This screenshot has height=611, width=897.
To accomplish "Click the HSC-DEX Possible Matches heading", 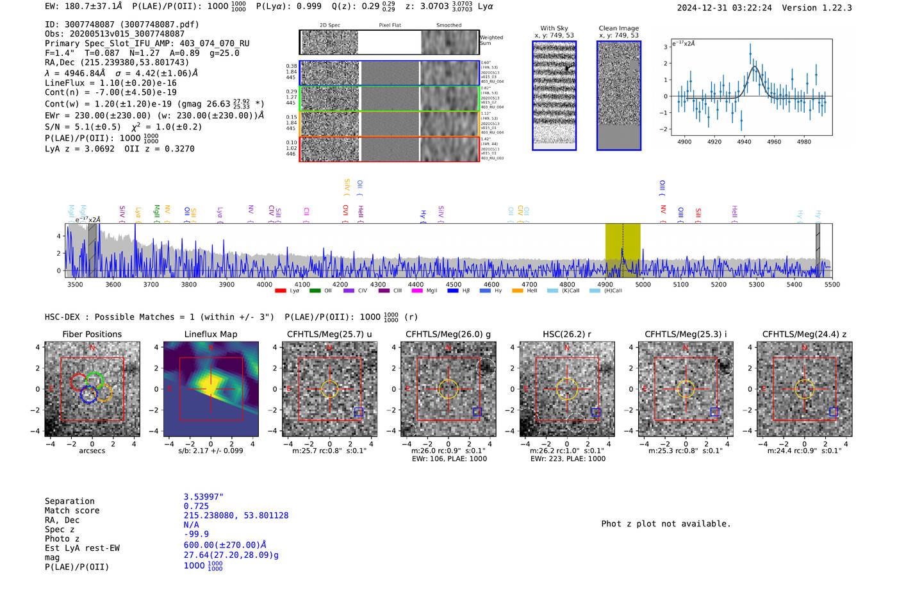I will coord(160,317).
